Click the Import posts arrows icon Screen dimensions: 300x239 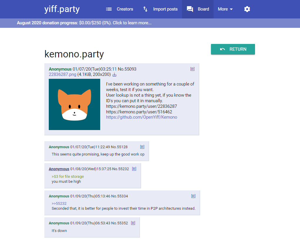point(145,9)
